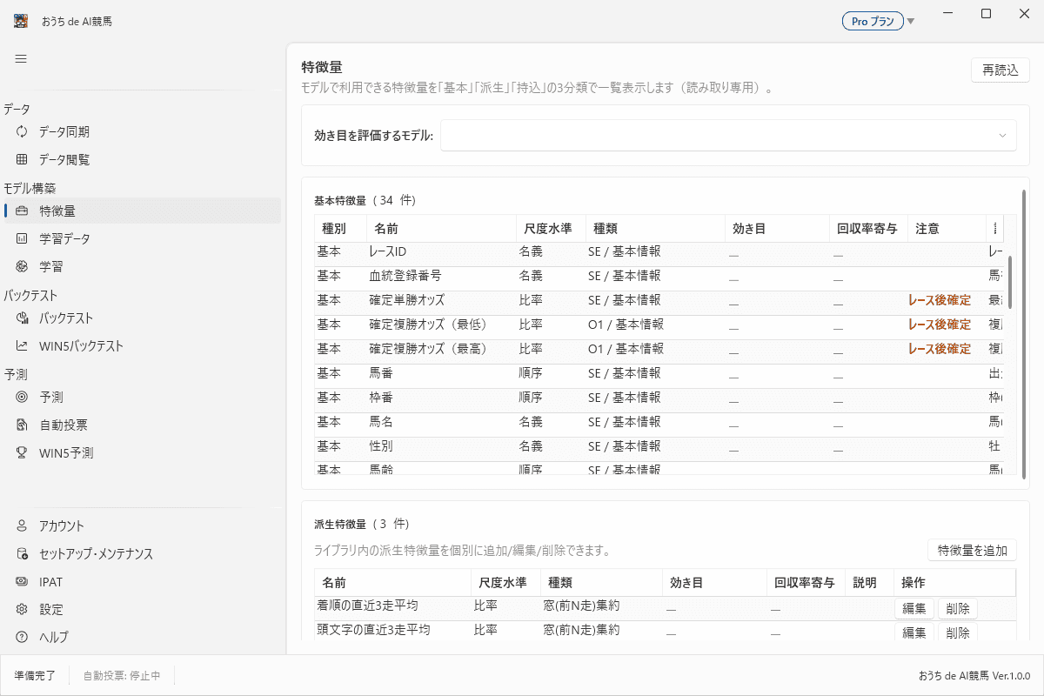Toggle the hamburger navigation menu
This screenshot has width=1044, height=696.
click(x=21, y=58)
